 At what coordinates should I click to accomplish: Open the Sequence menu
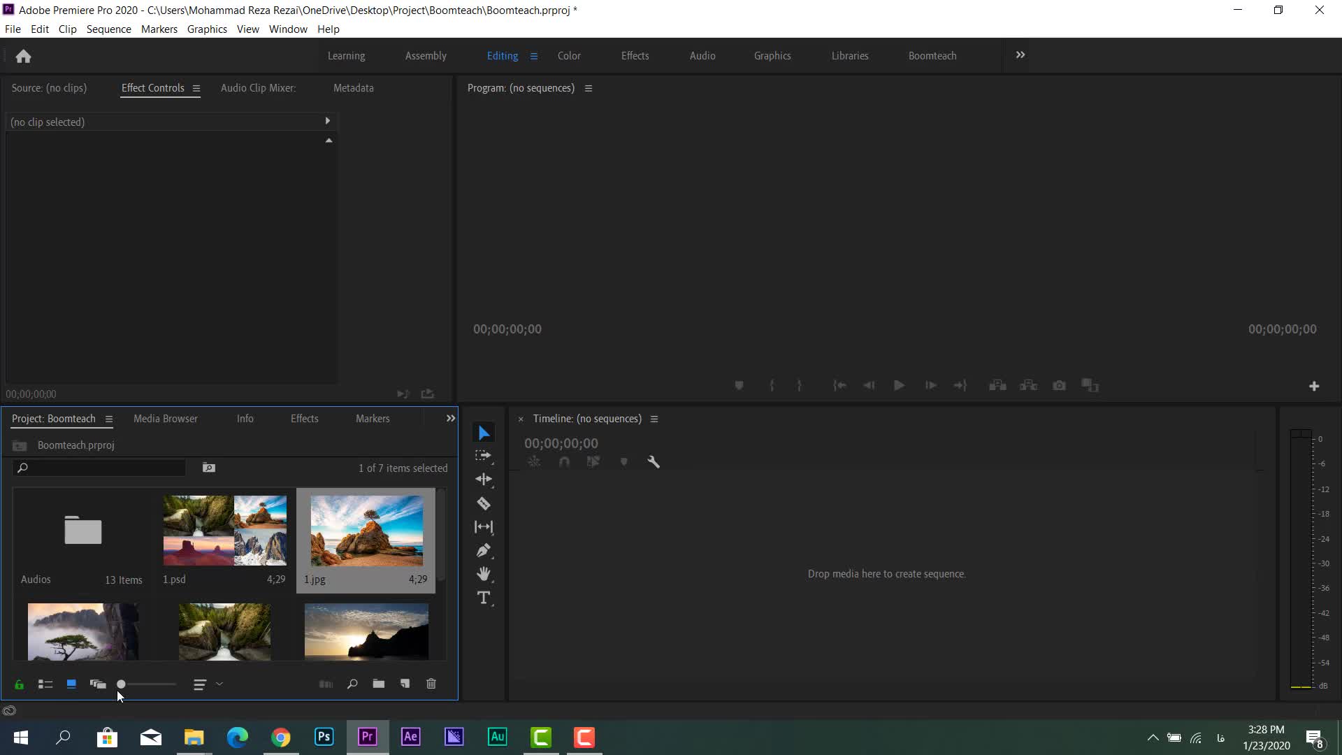(x=108, y=29)
